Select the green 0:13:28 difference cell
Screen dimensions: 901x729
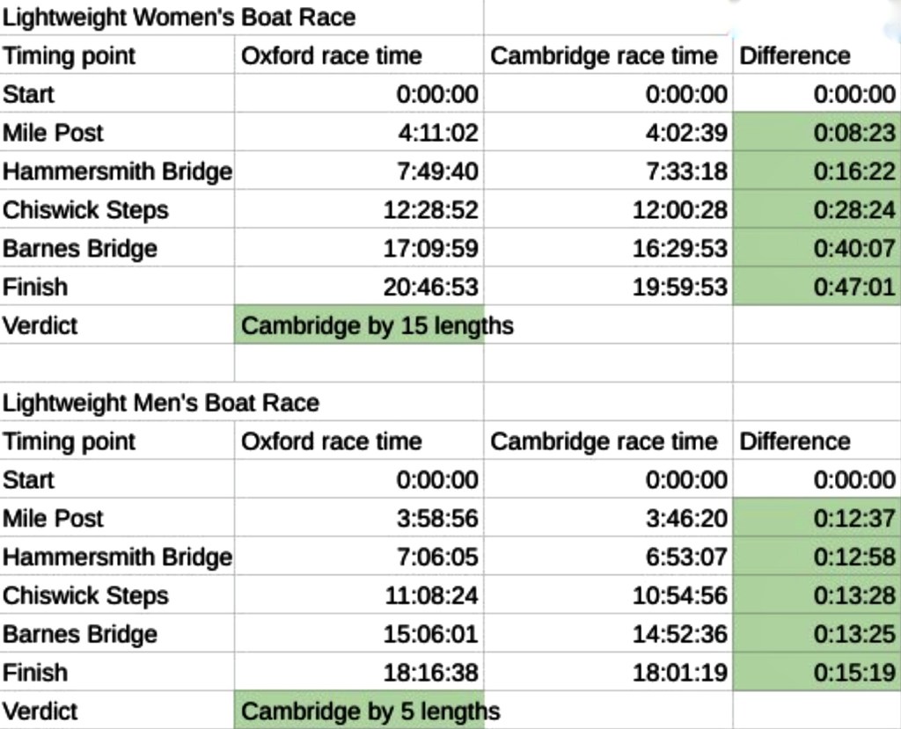coord(817,595)
